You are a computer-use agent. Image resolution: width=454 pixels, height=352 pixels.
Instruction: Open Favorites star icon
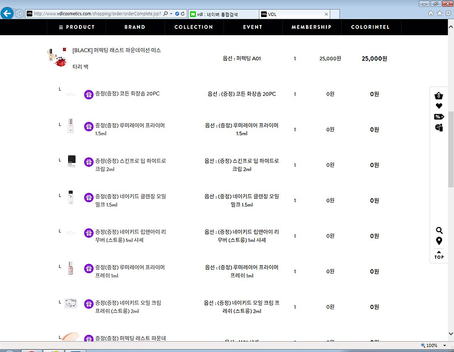point(439,13)
